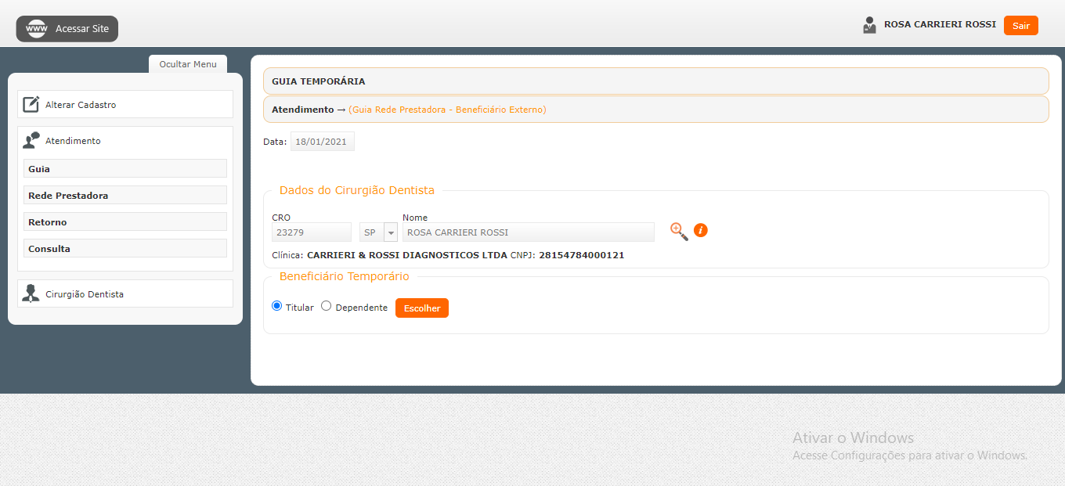Click the CRO field with 23279
Image resolution: width=1065 pixels, height=486 pixels.
click(x=312, y=232)
